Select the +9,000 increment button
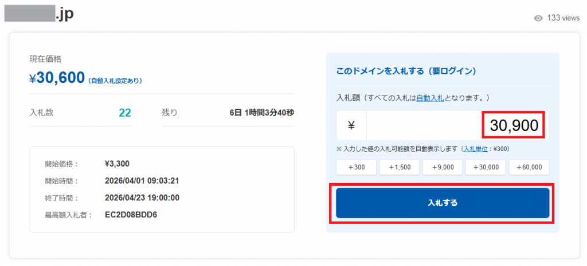Viewport: 587px width, 266px height. (442, 167)
